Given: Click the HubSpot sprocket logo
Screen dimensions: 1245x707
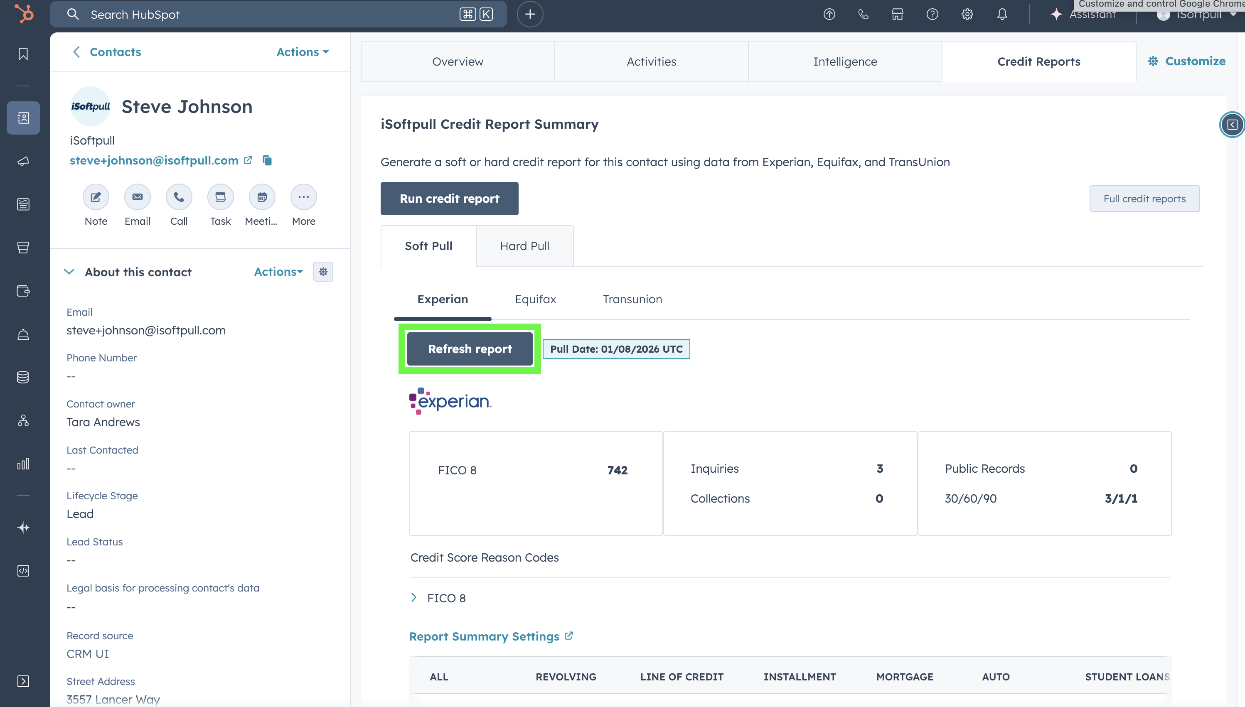Looking at the screenshot, I should (x=24, y=14).
